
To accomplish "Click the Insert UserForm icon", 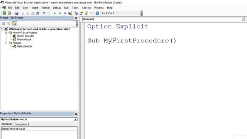I will 9,13.
